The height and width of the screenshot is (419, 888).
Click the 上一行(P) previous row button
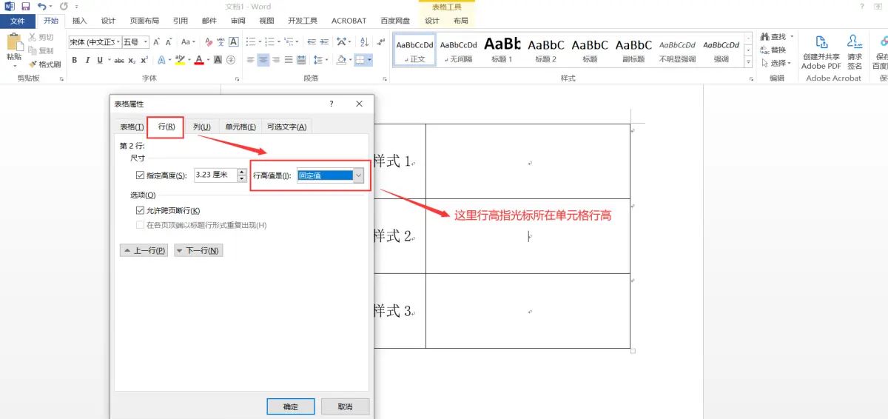[x=144, y=251]
